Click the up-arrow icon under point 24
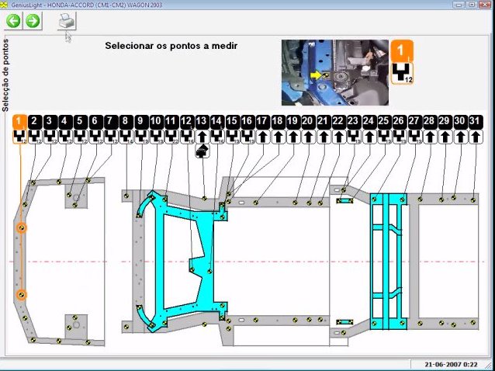The height and width of the screenshot is (371, 495). [369, 137]
